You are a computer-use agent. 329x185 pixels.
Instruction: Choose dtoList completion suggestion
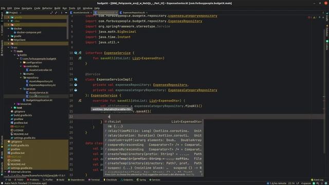[153, 122]
